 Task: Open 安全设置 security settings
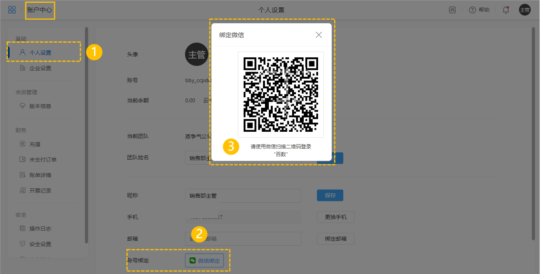click(40, 244)
